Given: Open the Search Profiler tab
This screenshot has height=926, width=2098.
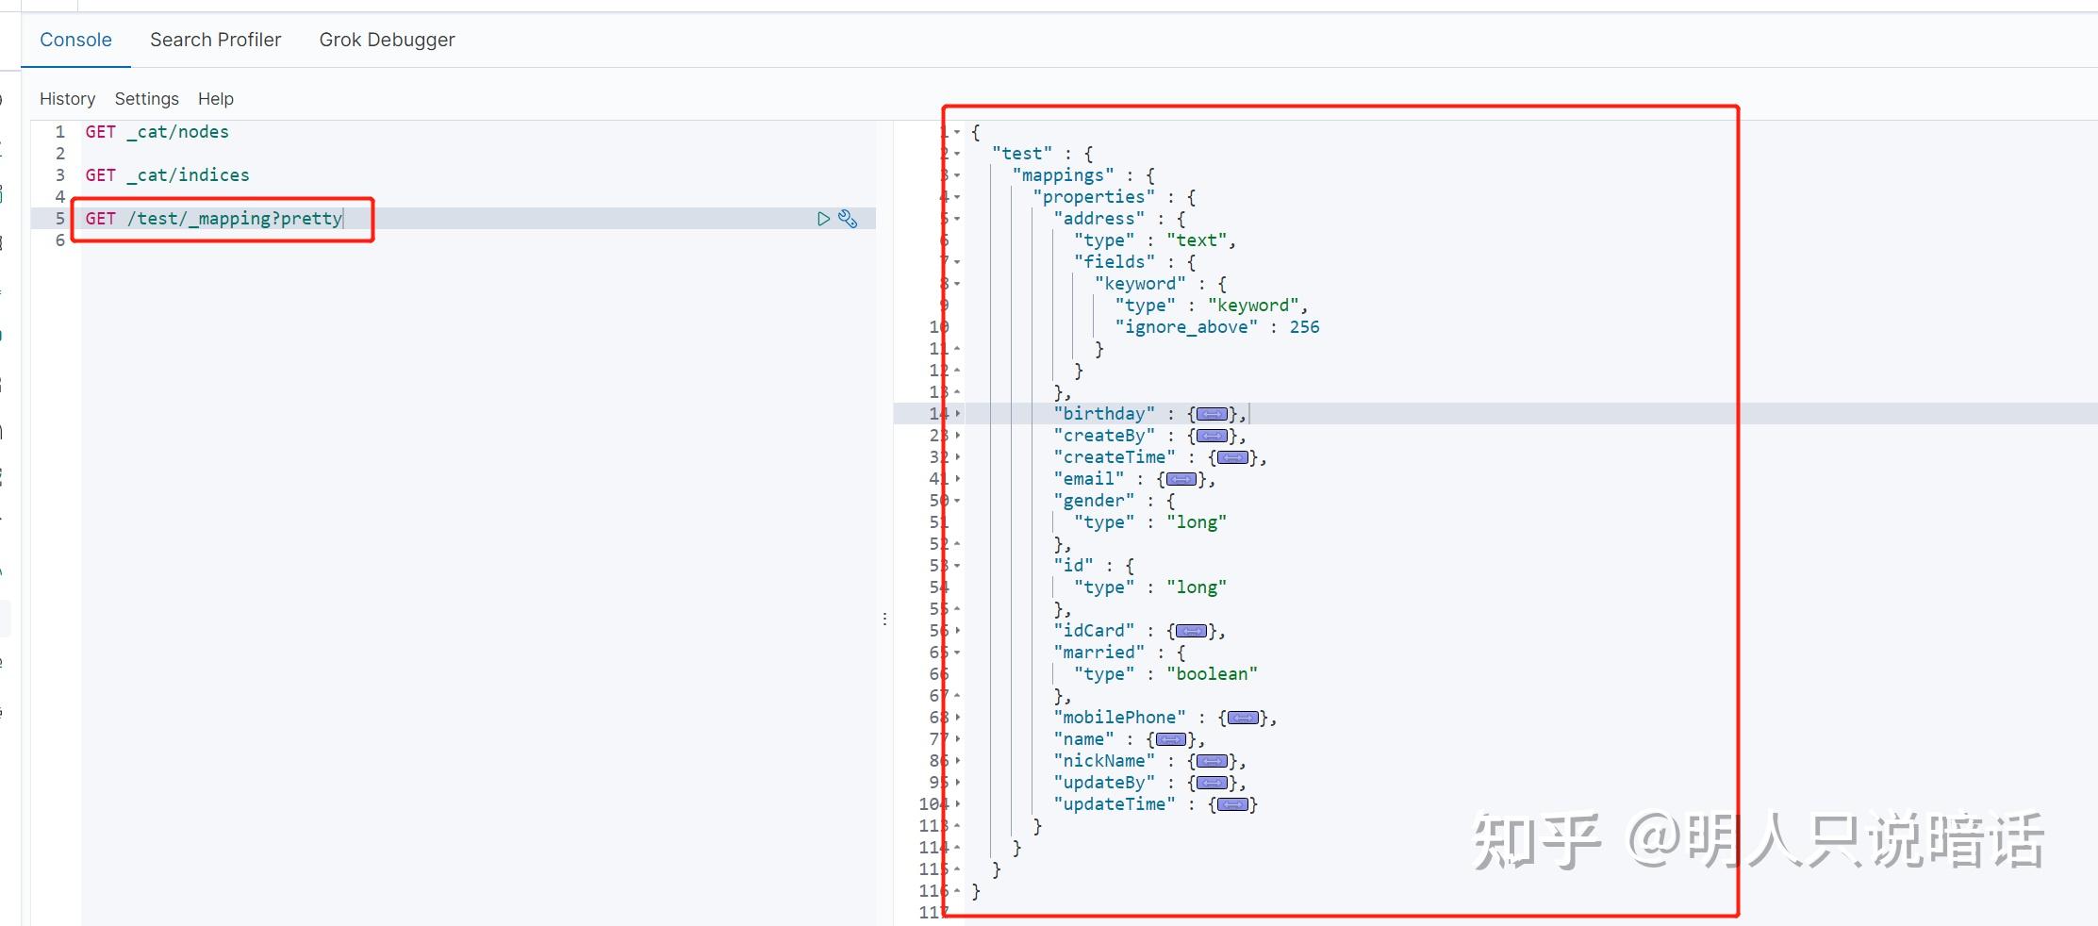Looking at the screenshot, I should pyautogui.click(x=215, y=40).
